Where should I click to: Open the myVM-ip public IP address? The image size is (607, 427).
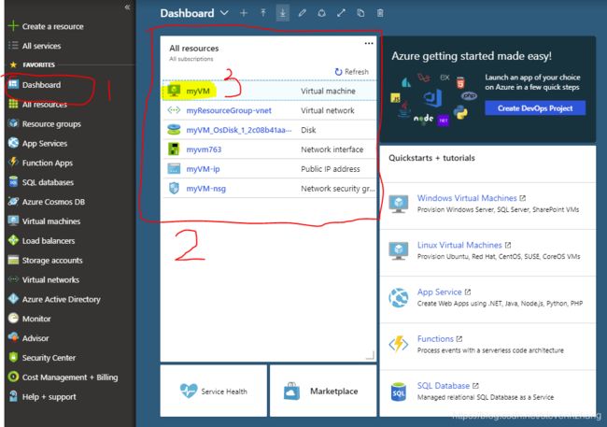203,169
